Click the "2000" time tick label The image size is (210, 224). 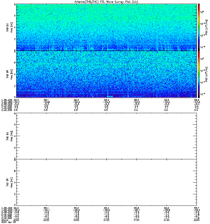tap(16, 220)
